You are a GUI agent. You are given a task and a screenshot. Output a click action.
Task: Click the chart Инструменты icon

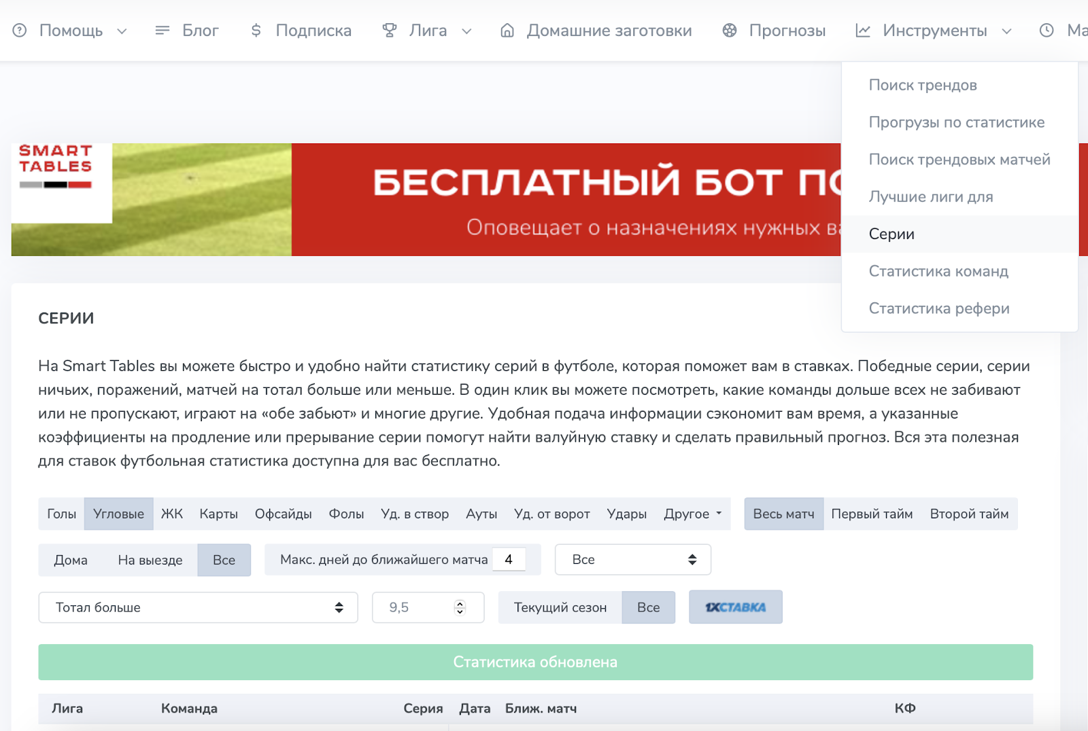pyautogui.click(x=863, y=31)
